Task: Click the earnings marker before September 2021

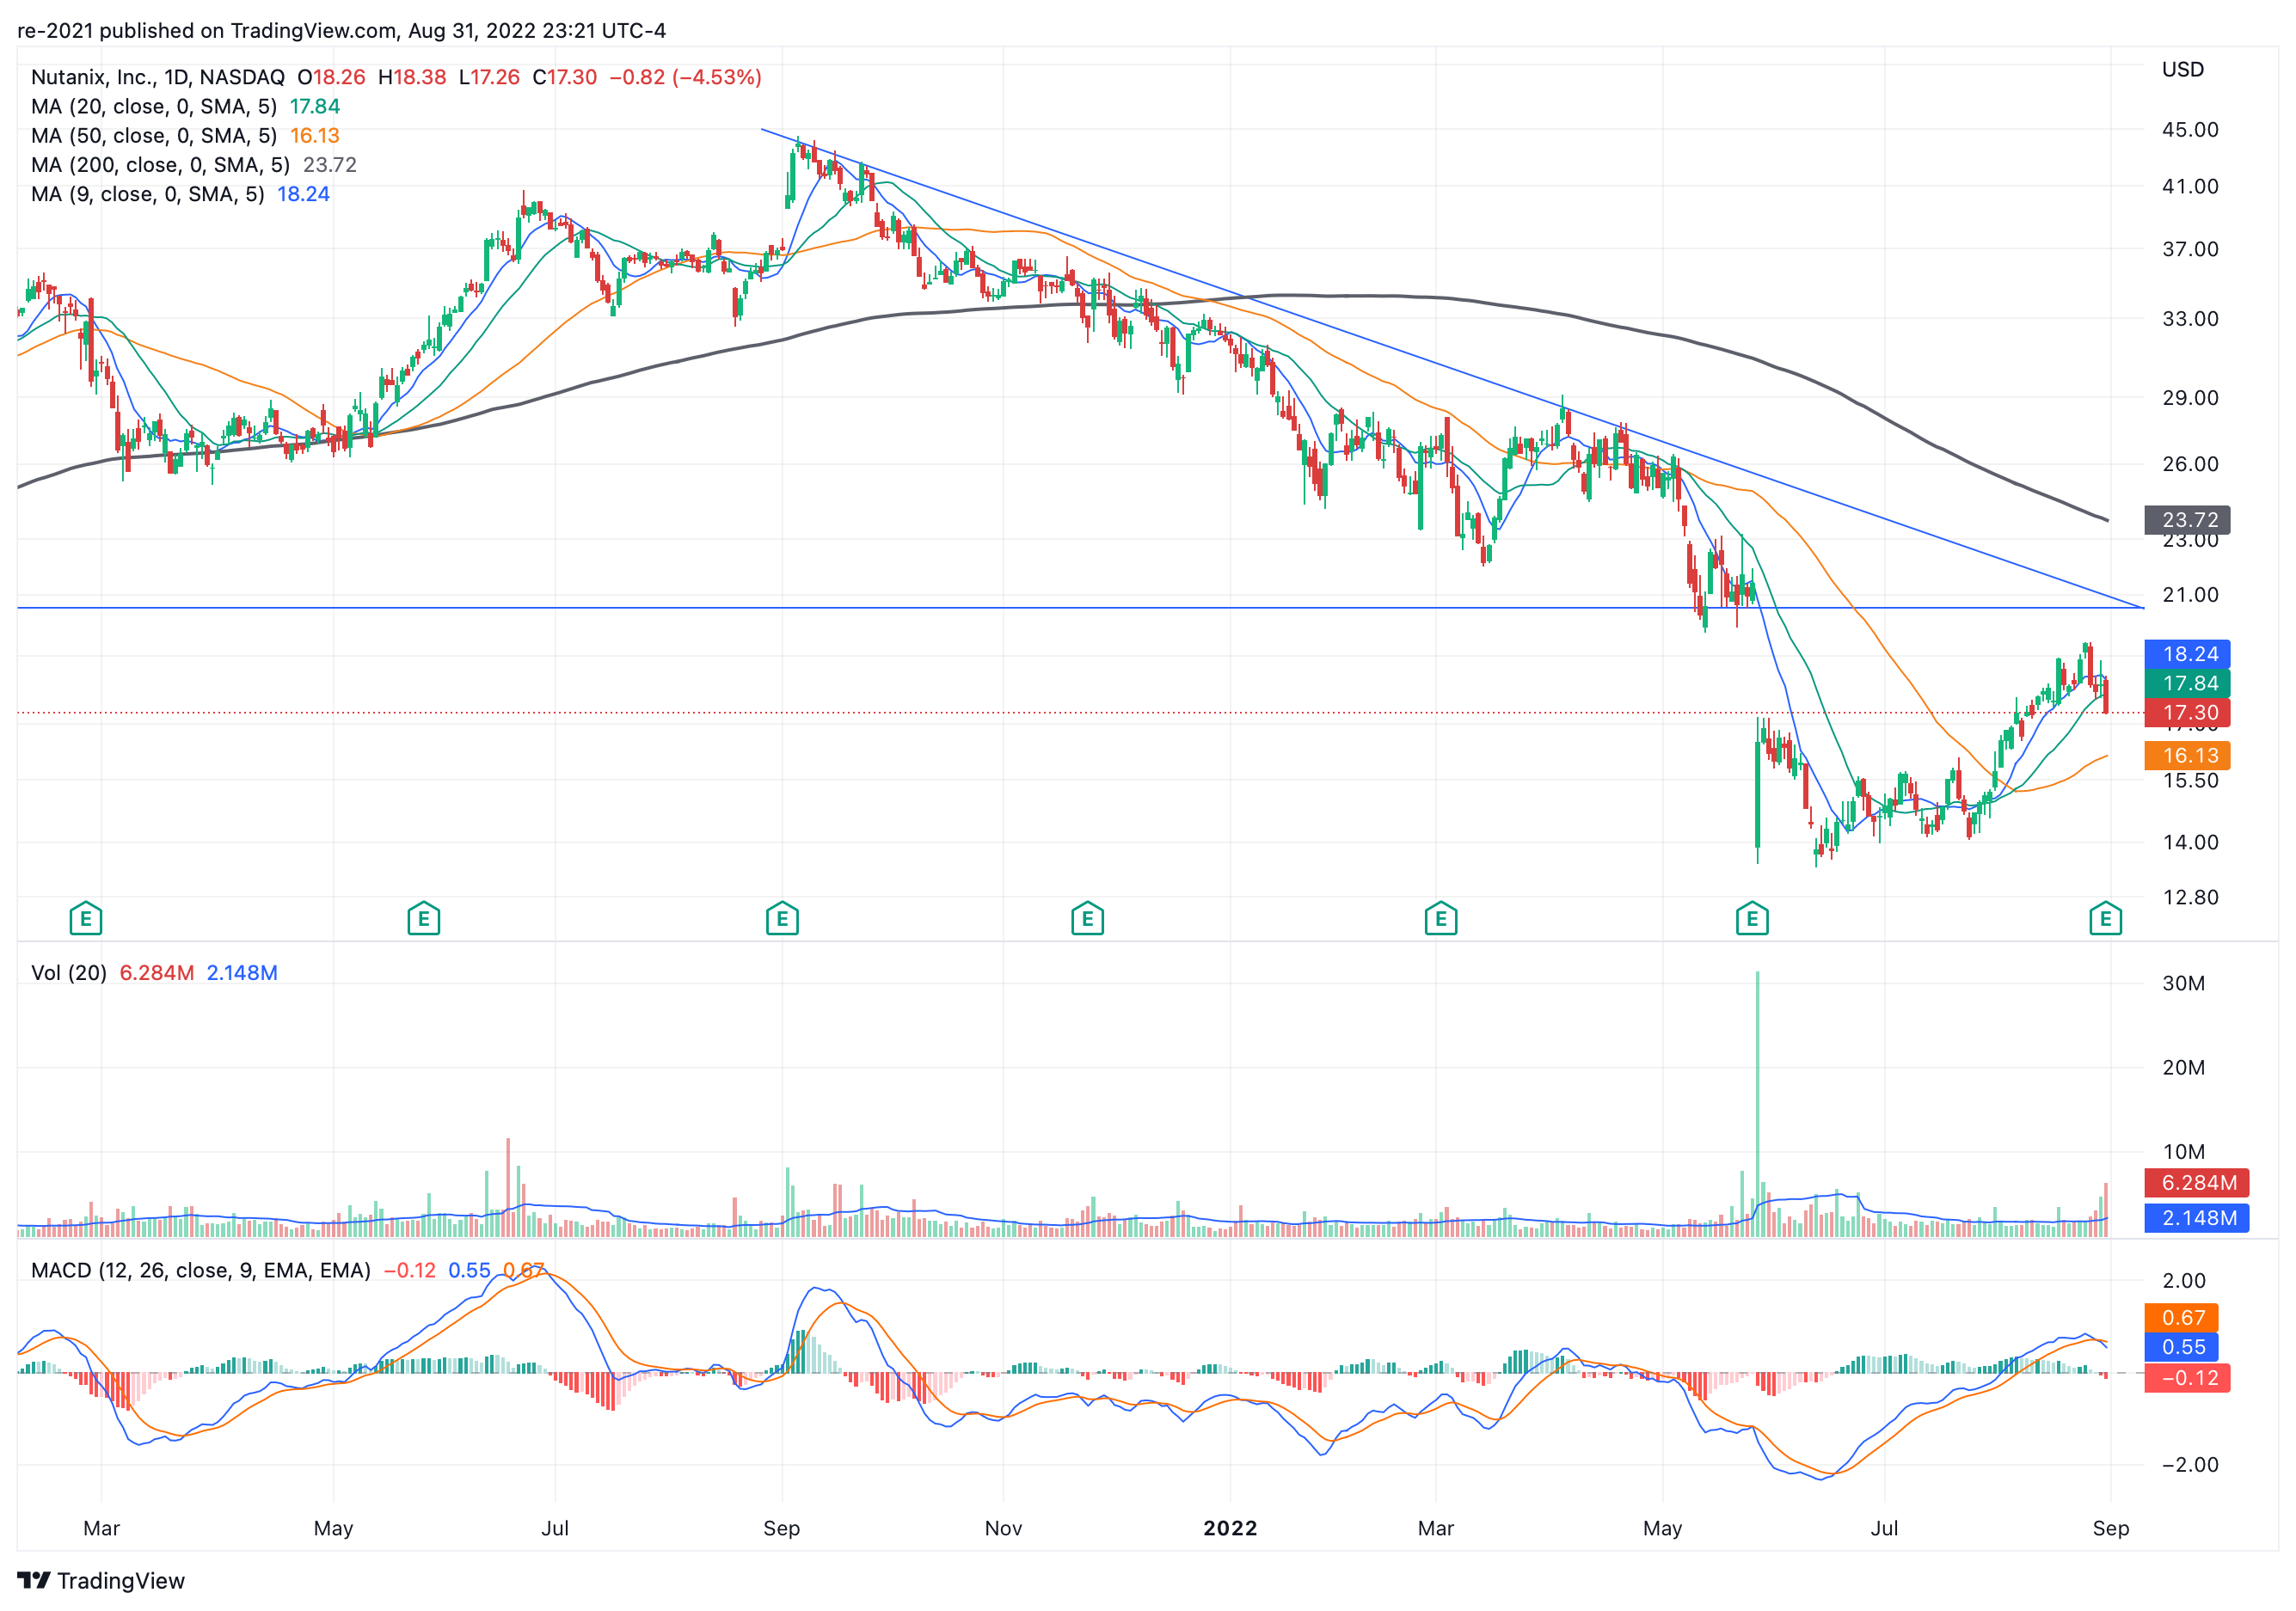Action: coord(782,918)
